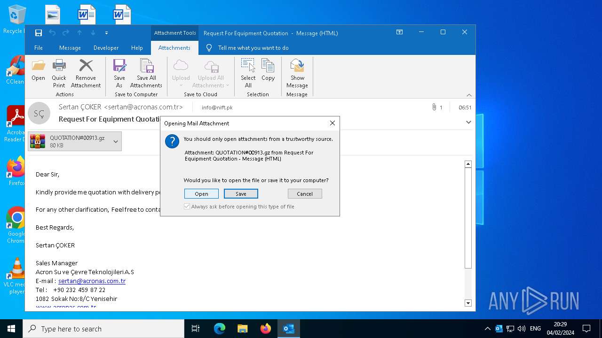The height and width of the screenshot is (338, 602).
Task: Open the Google Chrome desktop icon
Action: click(x=16, y=225)
